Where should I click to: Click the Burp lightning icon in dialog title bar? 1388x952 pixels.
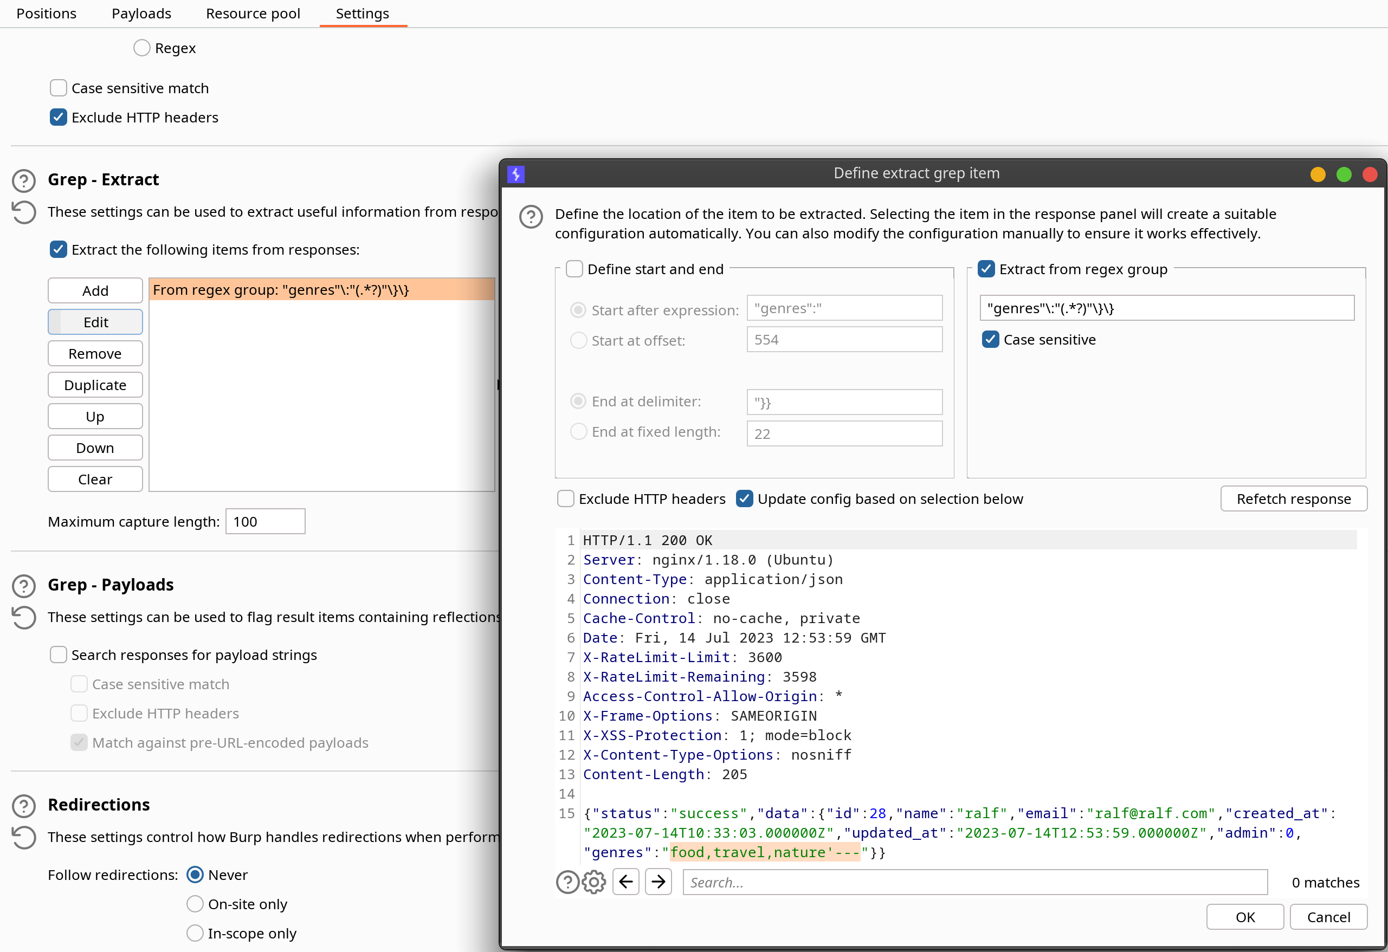(x=516, y=174)
